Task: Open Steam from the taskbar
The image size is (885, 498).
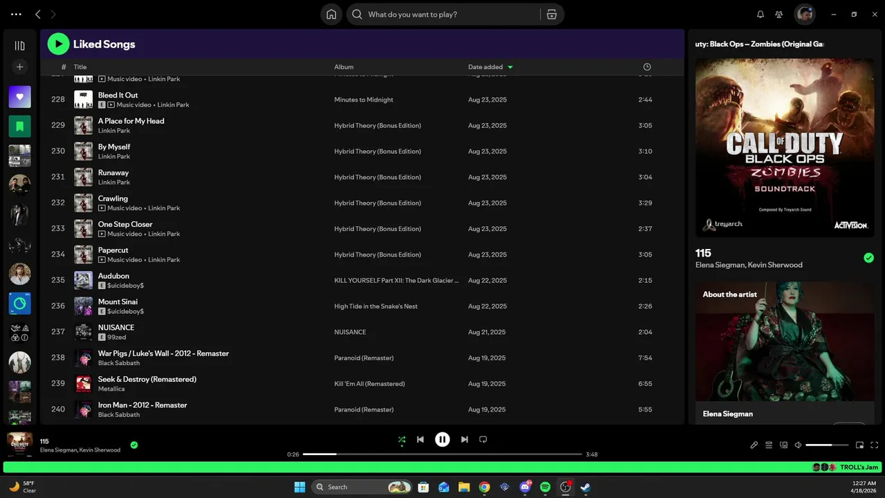Action: tap(586, 487)
